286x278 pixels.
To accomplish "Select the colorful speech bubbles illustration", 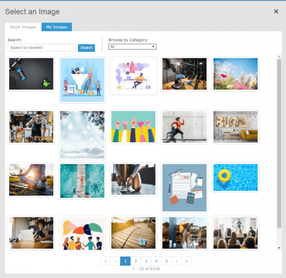I will (82, 234).
